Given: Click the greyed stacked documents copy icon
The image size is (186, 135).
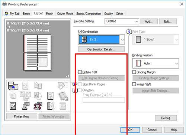Looking at the screenshot, I should (x=38, y=85).
